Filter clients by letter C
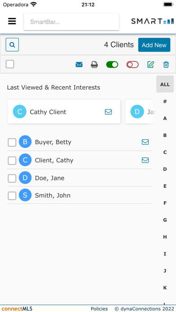 tap(165, 152)
